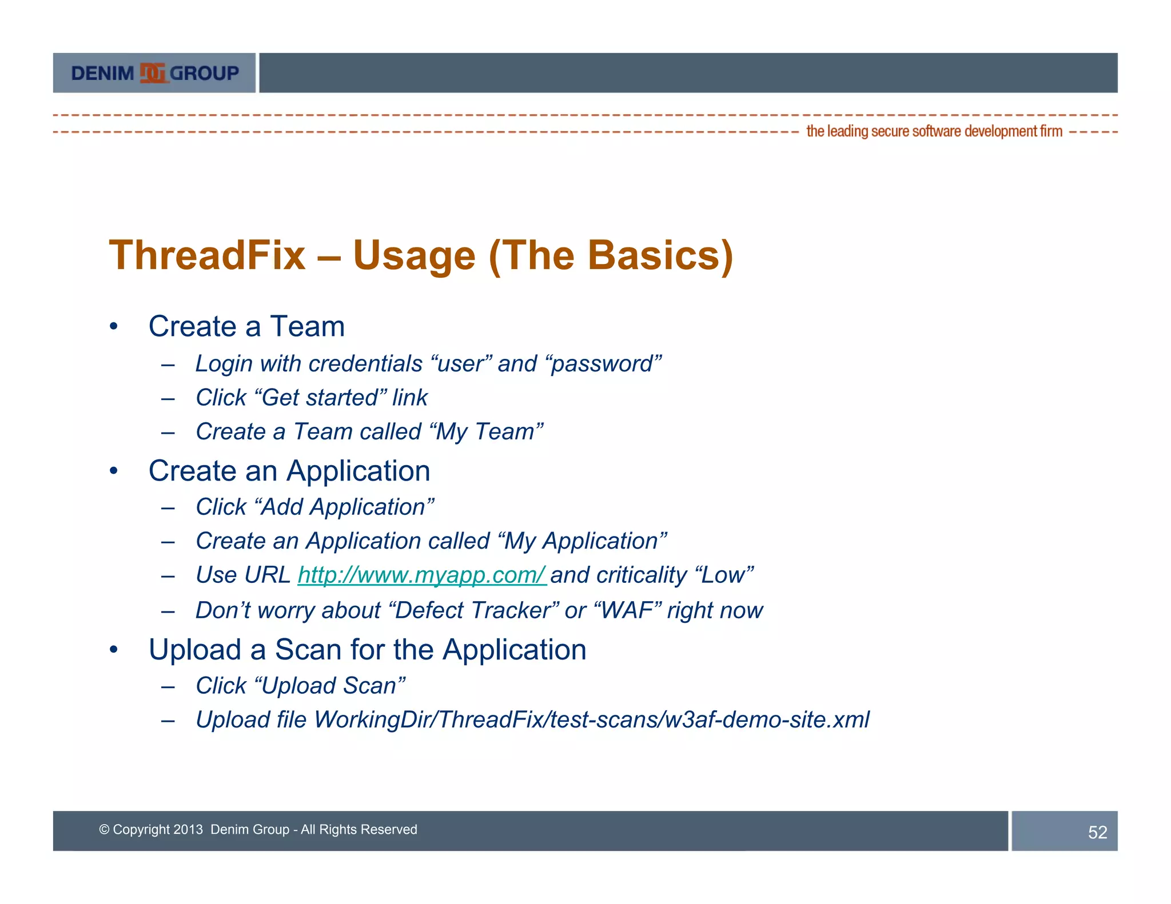Select the Add Application instruction line
1171x904 pixels.
[315, 507]
